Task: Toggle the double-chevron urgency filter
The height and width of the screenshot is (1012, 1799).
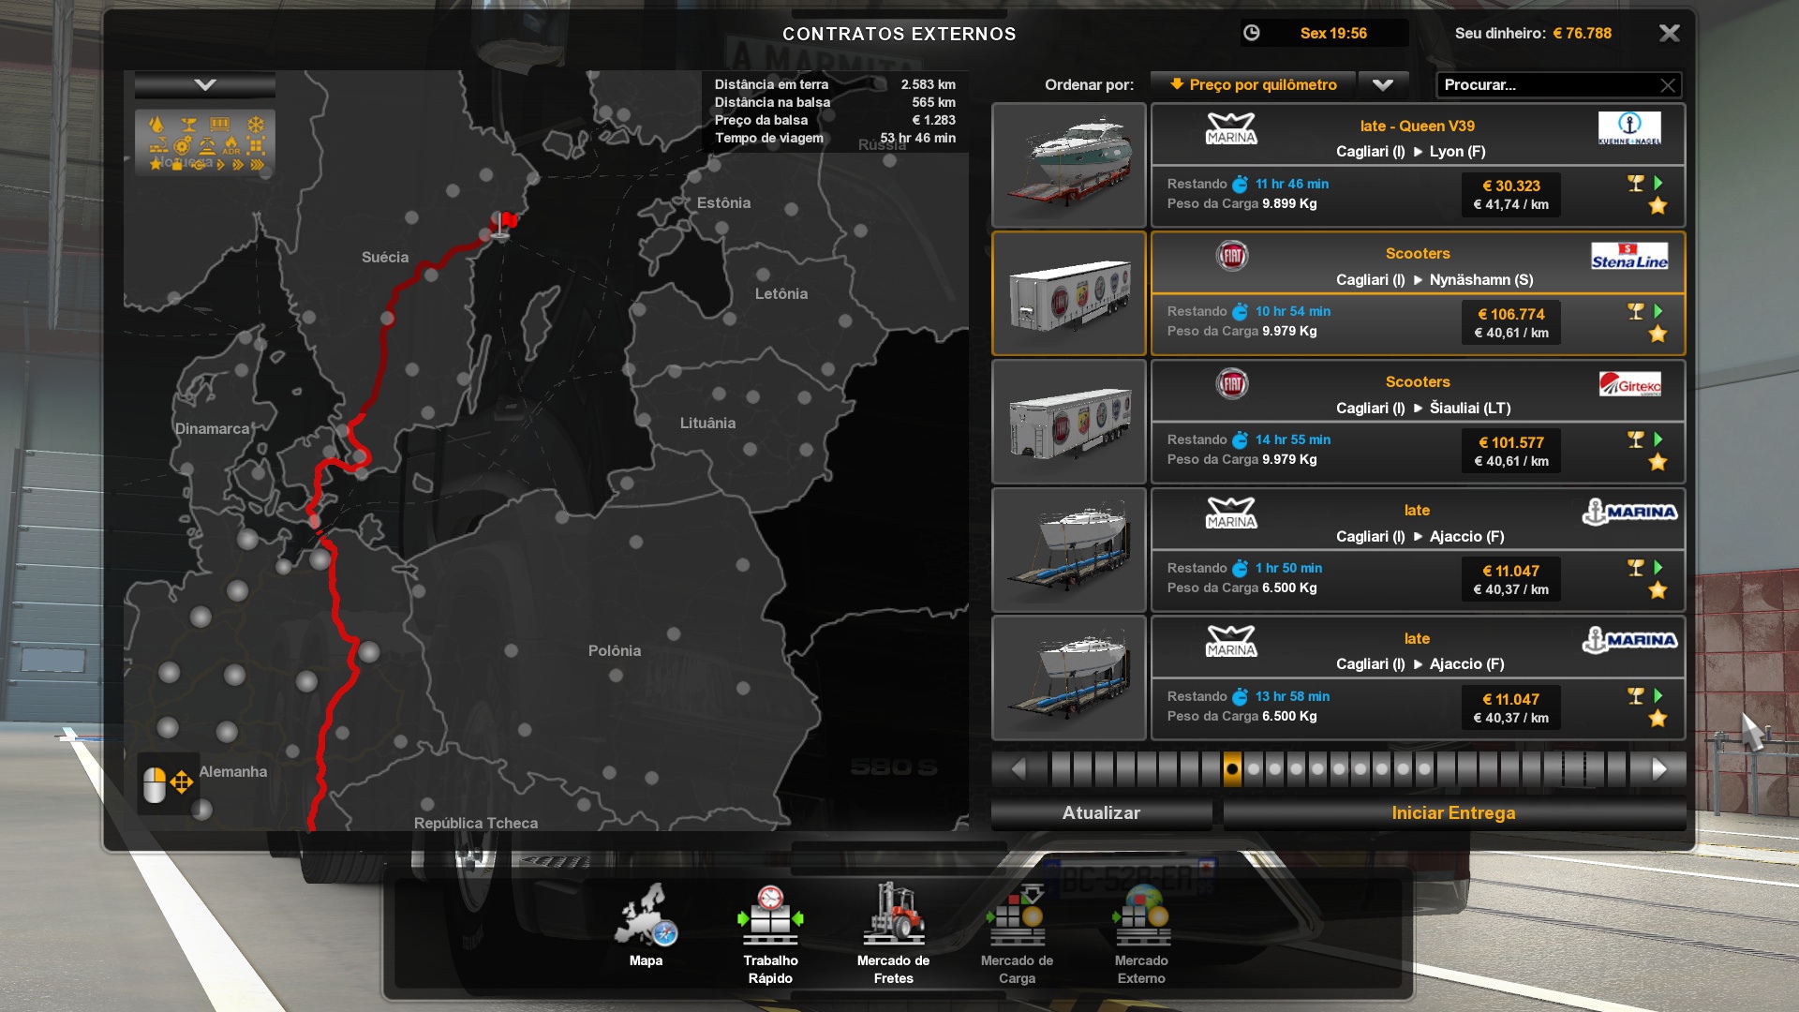Action: point(238,164)
